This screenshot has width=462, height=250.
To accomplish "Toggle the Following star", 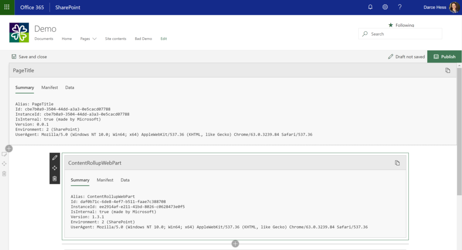I will [391, 25].
